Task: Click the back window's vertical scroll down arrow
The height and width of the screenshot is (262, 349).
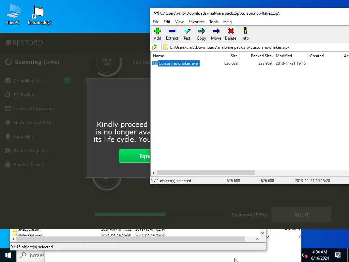Action: (x=263, y=233)
